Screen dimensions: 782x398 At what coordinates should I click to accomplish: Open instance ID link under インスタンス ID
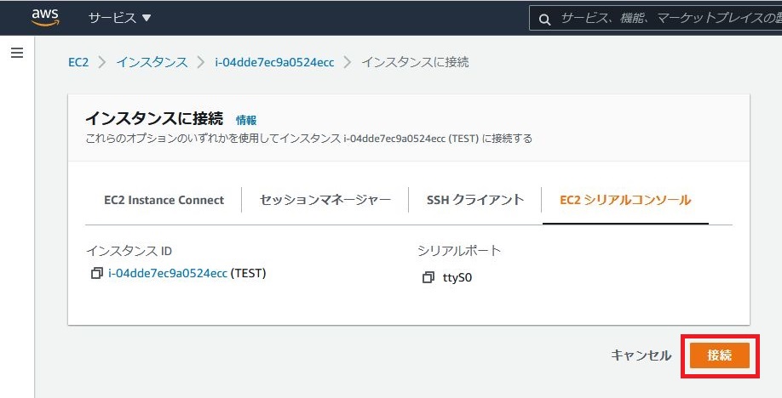coord(168,273)
